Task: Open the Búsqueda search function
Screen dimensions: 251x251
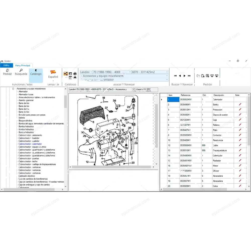Action: (21, 72)
